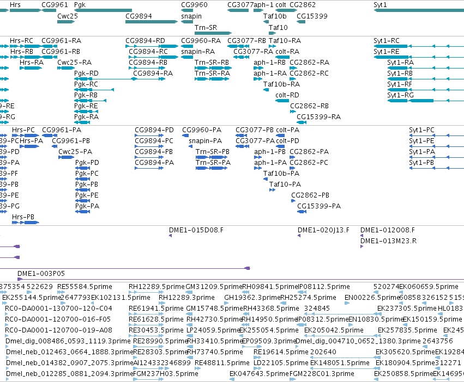Select EST RE48811.5prime

[222, 363]
